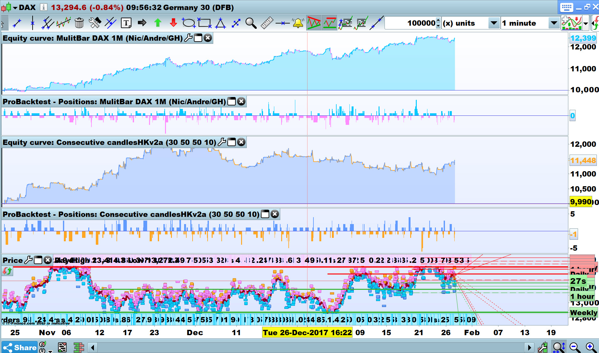599x353 pixels.
Task: Open settings for Consecutive candles equity curve
Action: click(222, 142)
